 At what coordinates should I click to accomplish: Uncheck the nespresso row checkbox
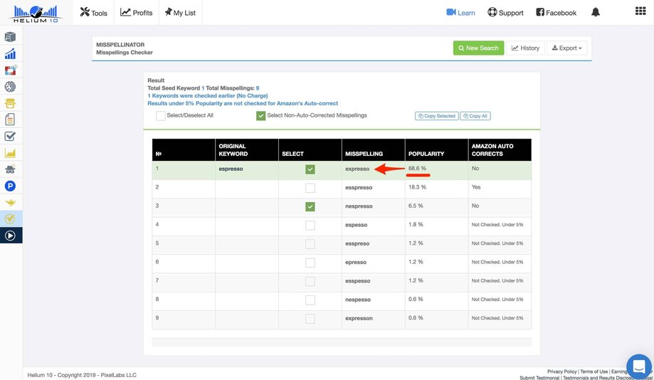tap(310, 206)
